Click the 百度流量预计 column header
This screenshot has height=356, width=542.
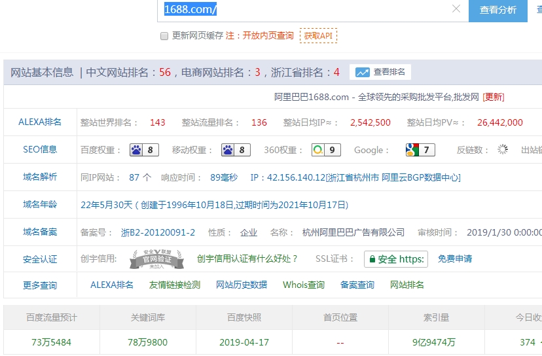click(52, 317)
